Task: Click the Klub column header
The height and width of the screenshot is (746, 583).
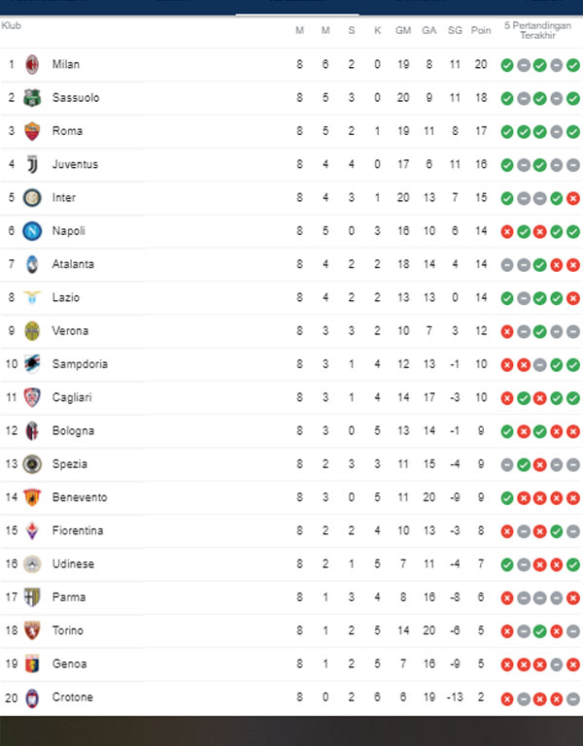Action: point(12,25)
